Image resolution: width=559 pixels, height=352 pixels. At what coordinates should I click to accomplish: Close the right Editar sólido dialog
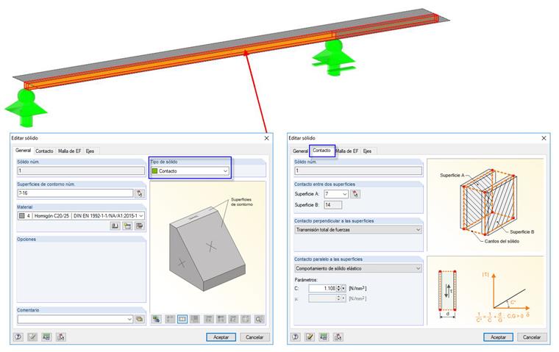[544, 138]
